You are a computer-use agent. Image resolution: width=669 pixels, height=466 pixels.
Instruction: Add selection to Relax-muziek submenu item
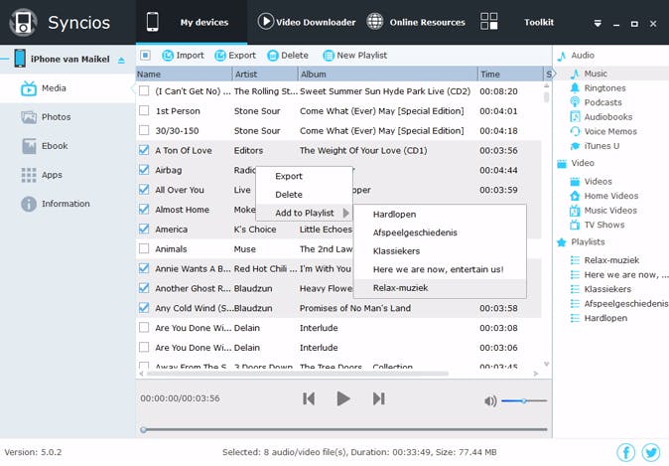(440, 288)
